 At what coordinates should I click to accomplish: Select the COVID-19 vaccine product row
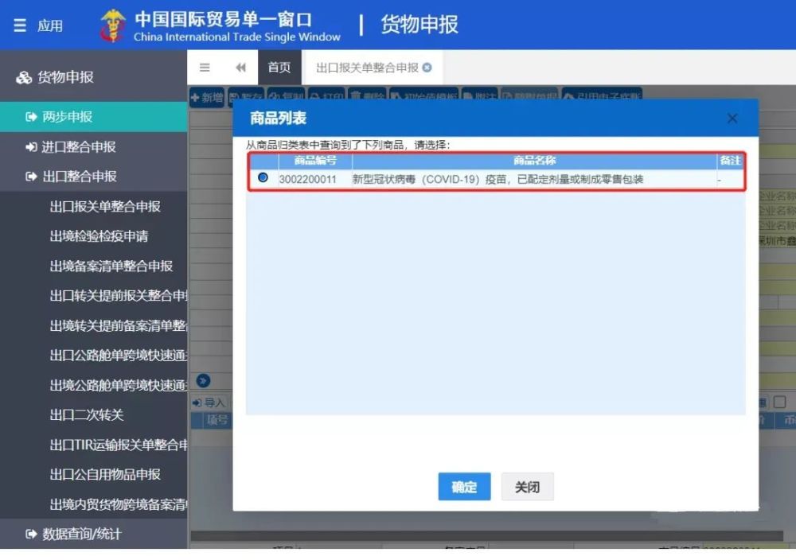pyautogui.click(x=497, y=179)
